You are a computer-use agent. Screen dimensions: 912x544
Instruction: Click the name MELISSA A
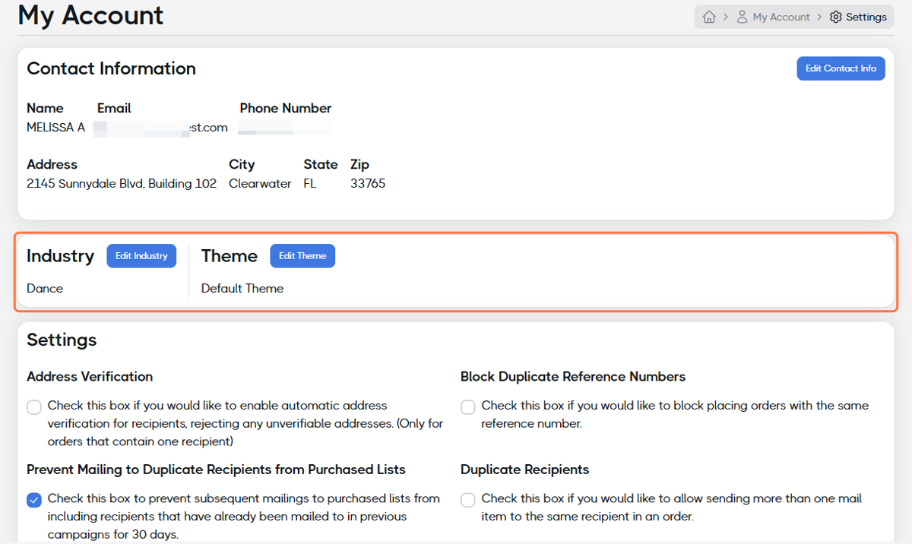click(55, 128)
